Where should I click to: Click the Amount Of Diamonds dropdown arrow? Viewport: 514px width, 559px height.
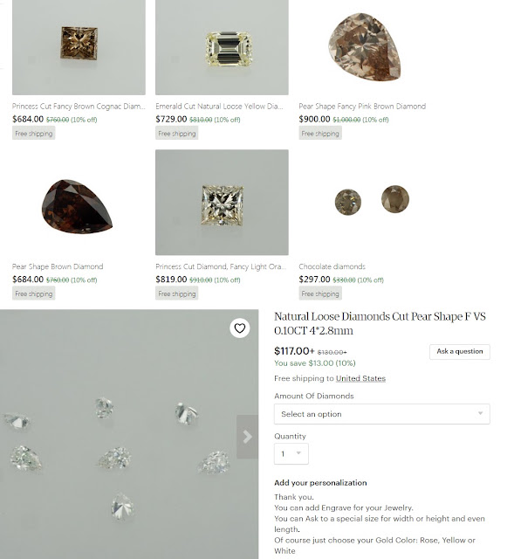pos(480,413)
